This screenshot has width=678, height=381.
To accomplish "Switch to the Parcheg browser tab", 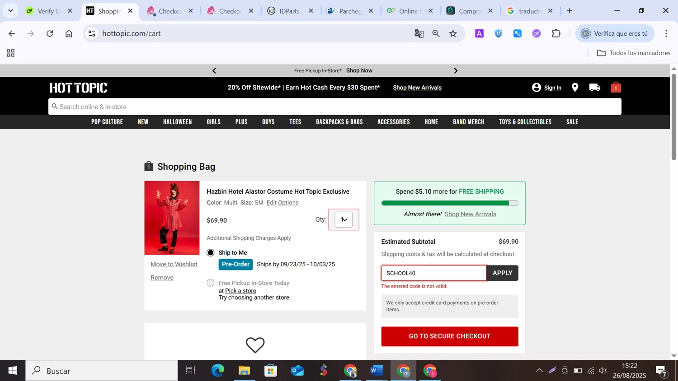I will (x=350, y=11).
